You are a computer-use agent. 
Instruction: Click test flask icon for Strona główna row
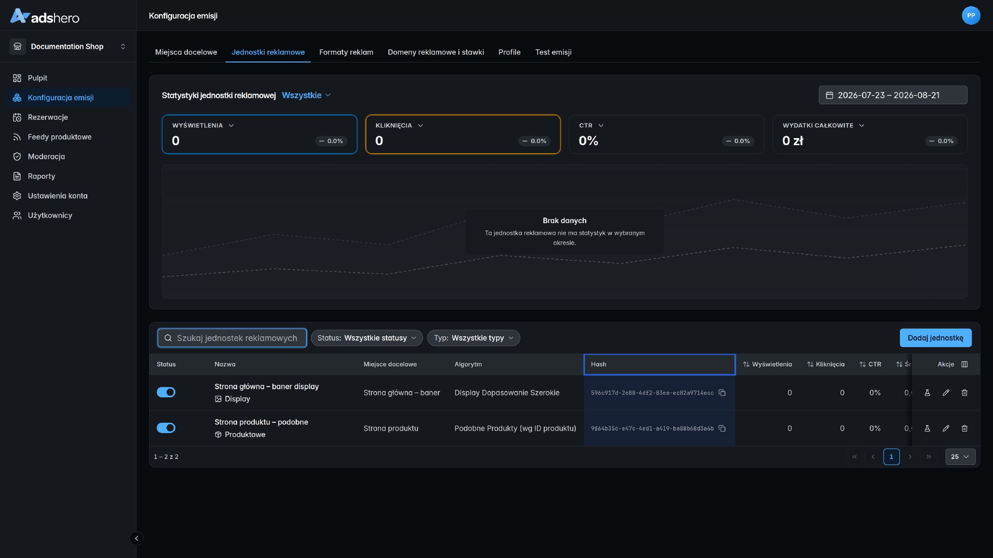click(x=927, y=393)
